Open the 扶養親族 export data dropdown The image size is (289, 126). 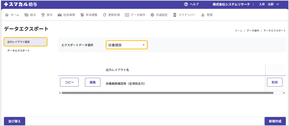point(126,45)
